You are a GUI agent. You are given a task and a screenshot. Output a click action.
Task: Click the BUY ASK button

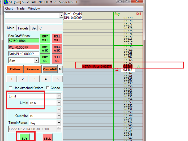coord(45,49)
